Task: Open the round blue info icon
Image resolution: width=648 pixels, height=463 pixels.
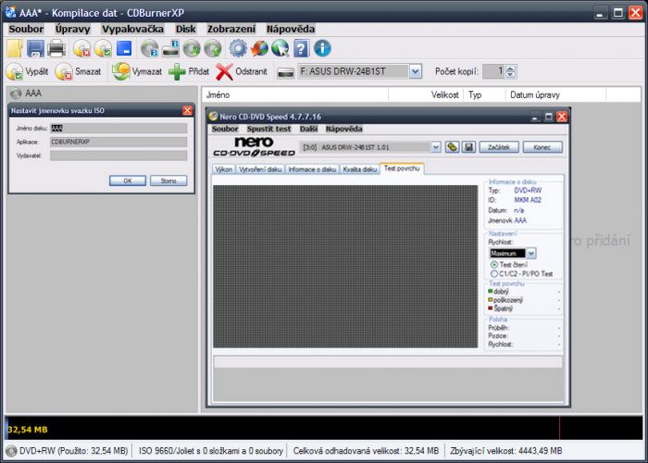Action: 322,48
